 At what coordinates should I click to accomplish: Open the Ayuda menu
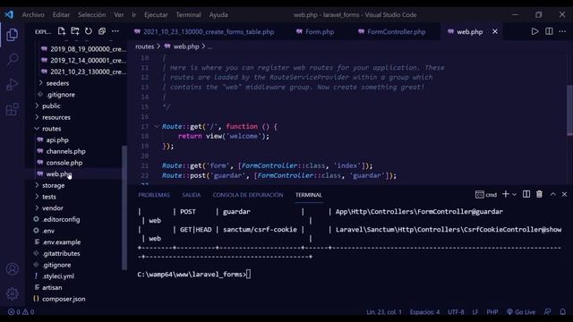coord(218,14)
